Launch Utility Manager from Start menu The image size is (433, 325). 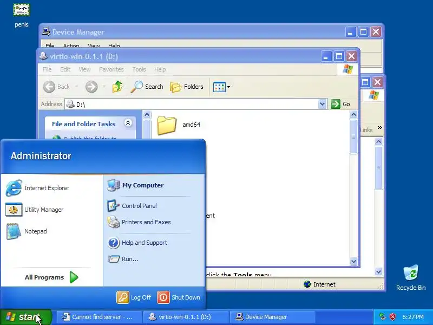click(x=35, y=210)
